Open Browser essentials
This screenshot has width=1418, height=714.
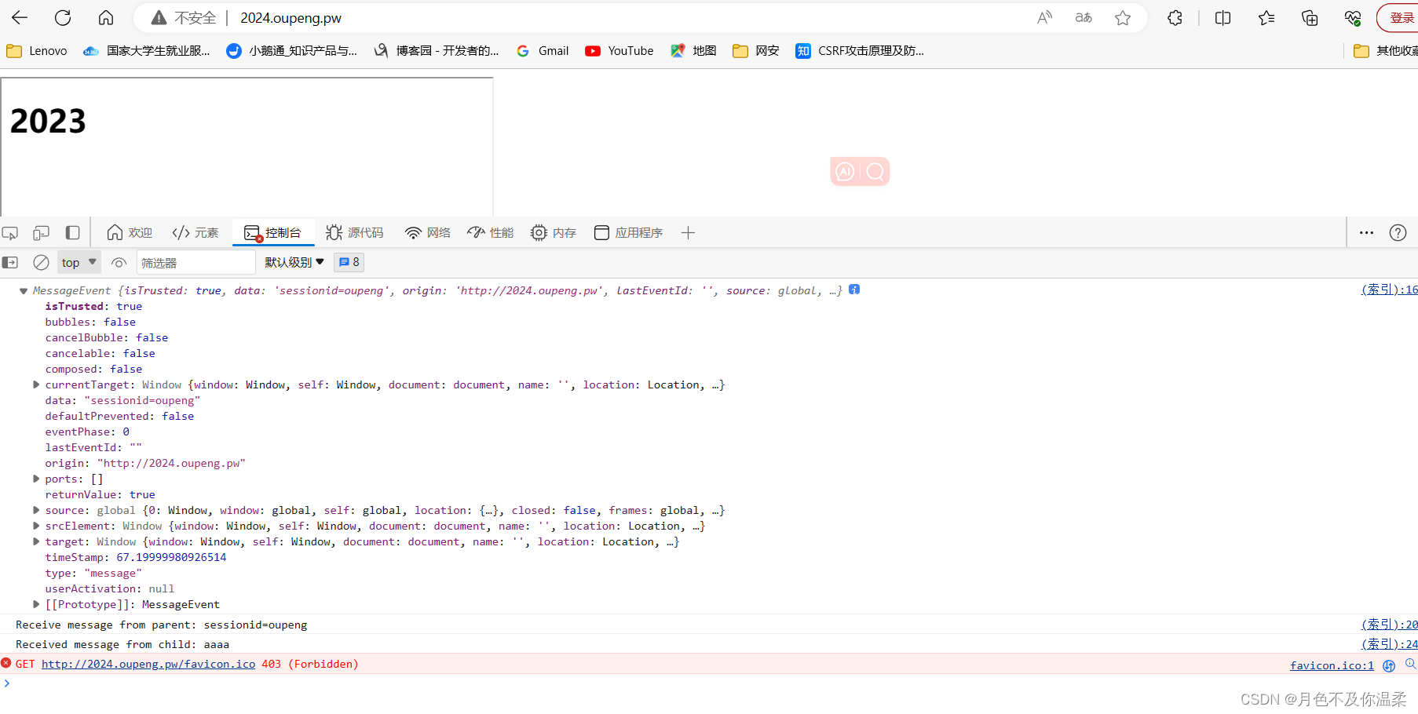(x=1352, y=17)
